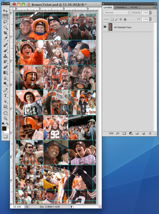Create a new layer group
Viewport: 159px width, 214px height.
pos(137,133)
